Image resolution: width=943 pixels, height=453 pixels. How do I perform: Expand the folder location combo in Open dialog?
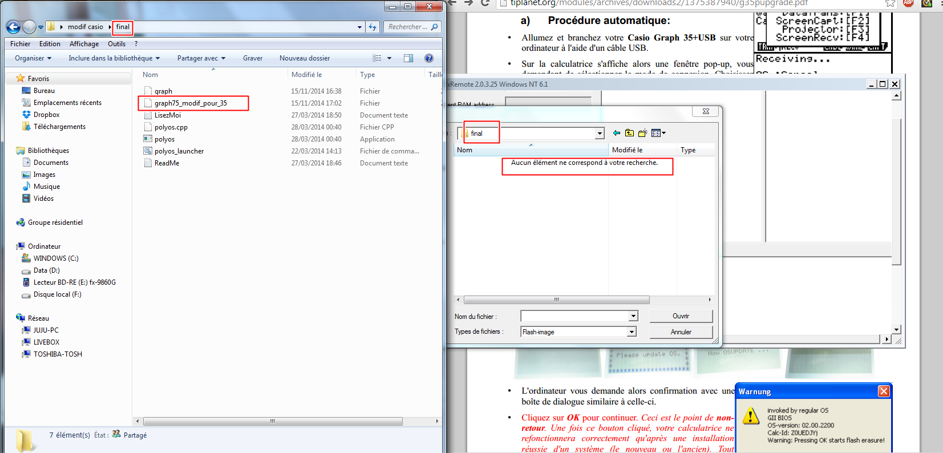tap(600, 134)
